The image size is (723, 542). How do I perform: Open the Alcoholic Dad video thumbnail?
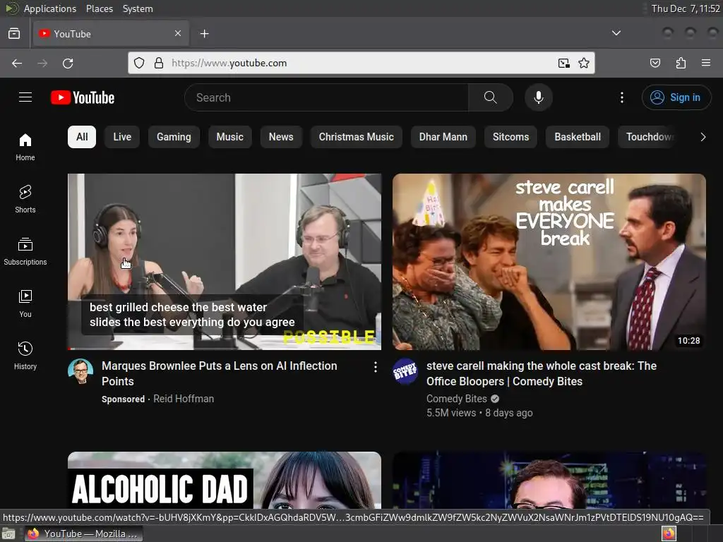pyautogui.click(x=225, y=480)
